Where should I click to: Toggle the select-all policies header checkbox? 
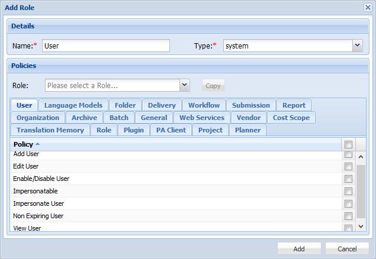click(x=348, y=144)
